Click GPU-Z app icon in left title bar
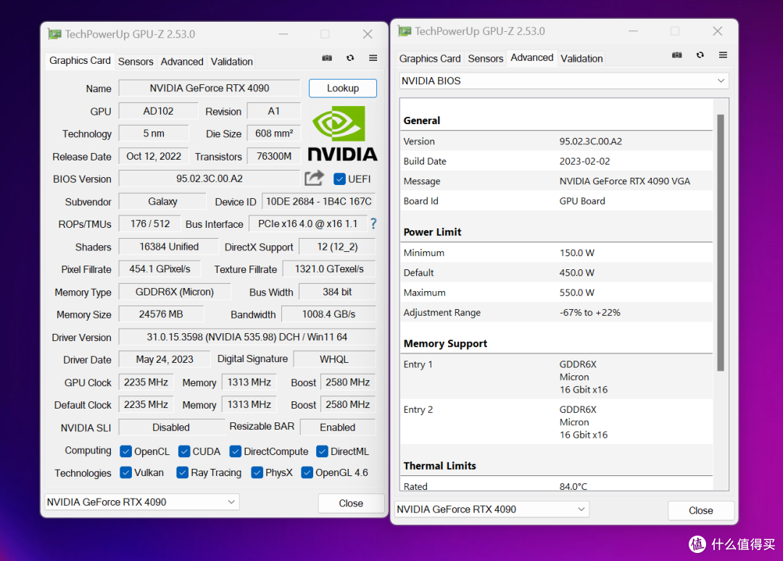Viewport: 783px width, 561px height. 54,34
